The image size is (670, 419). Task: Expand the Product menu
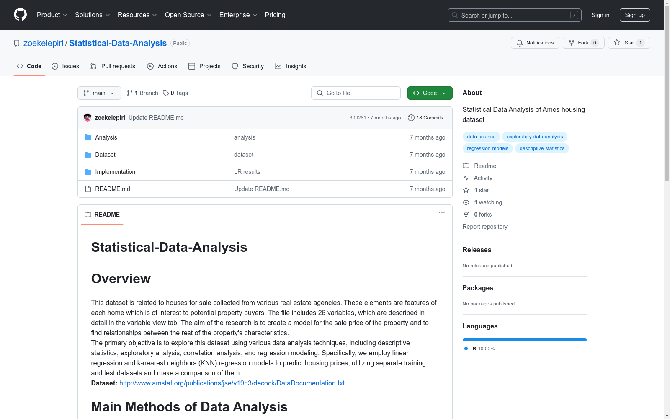[52, 15]
